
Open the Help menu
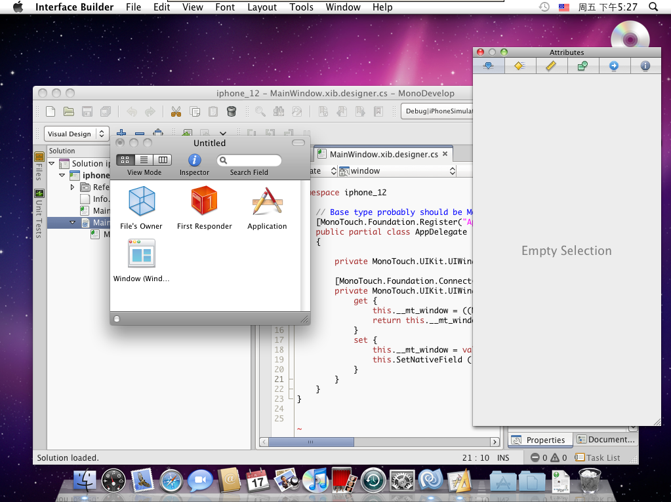coord(382,7)
